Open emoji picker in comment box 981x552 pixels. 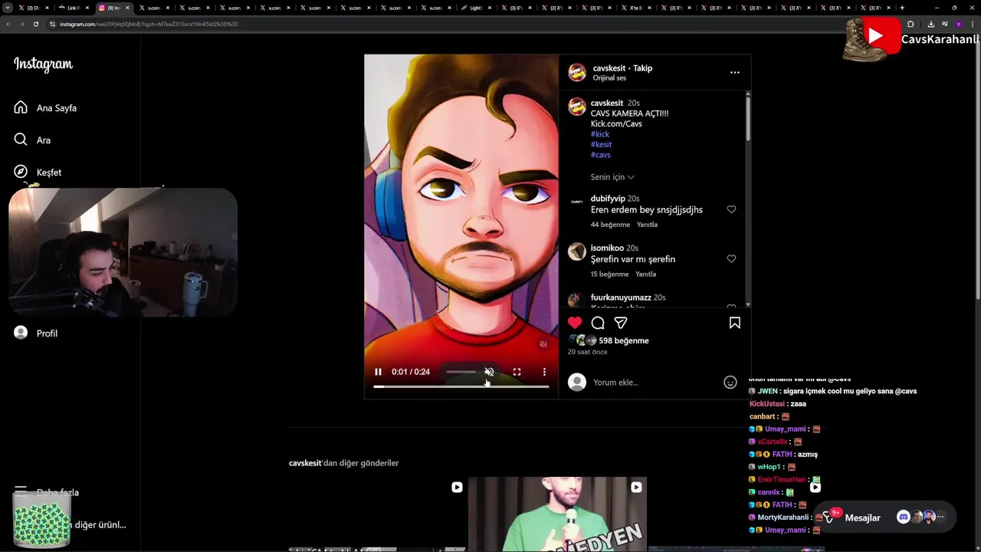730,382
